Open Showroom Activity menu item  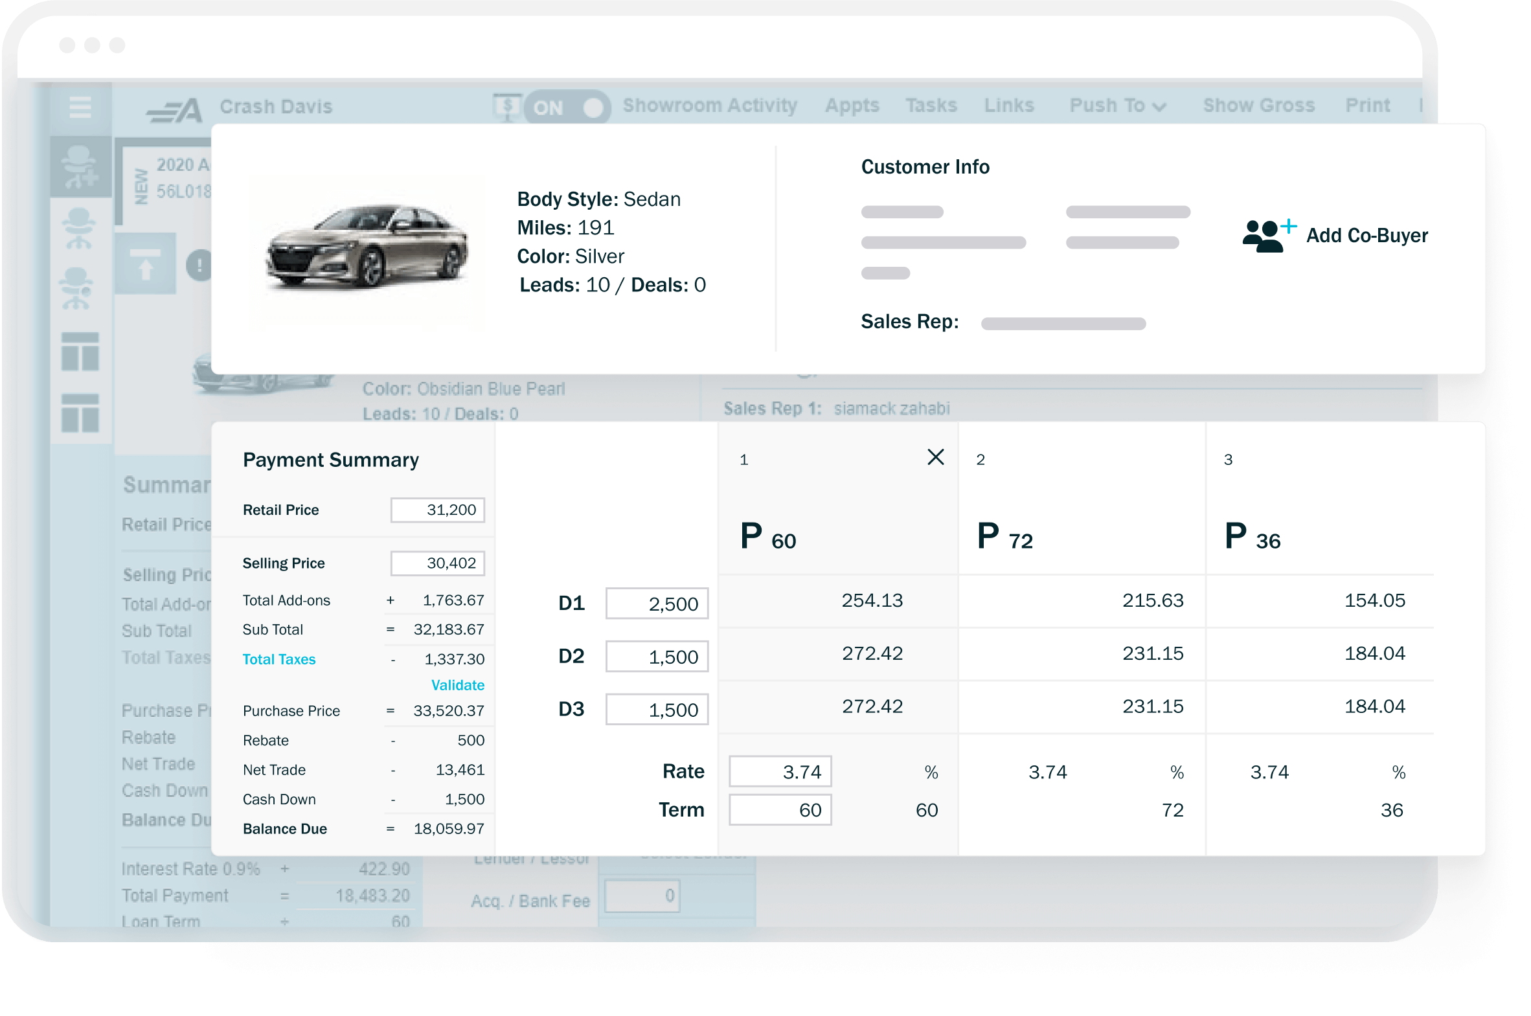point(709,105)
